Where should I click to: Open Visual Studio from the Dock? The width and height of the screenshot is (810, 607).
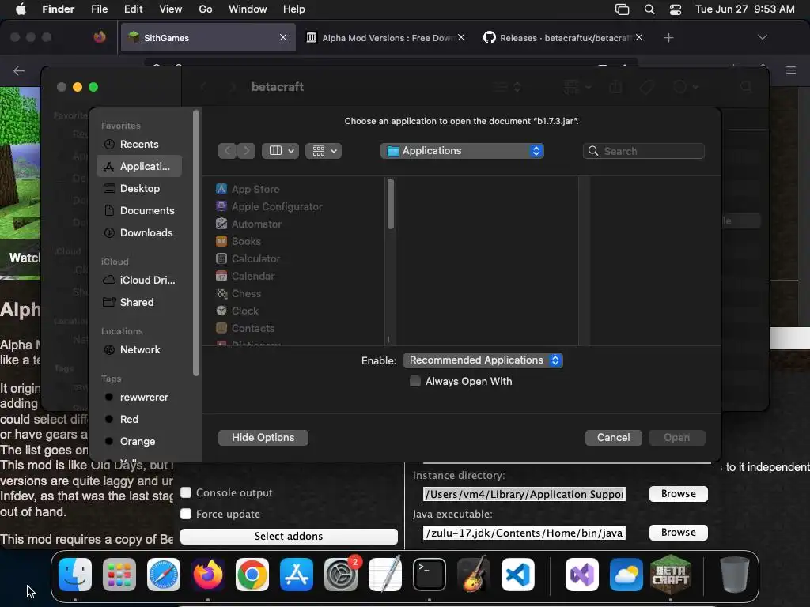(582, 575)
